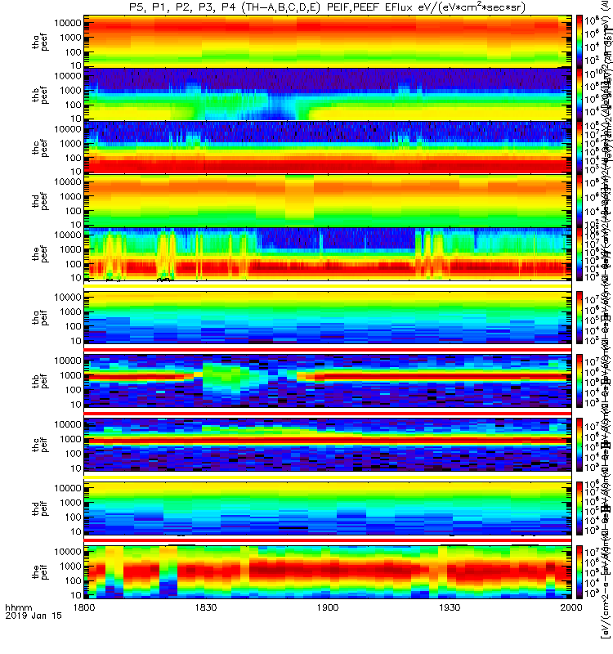Click the color bar of the thb peif panel
This screenshot has height=654, width=613.
pos(579,381)
